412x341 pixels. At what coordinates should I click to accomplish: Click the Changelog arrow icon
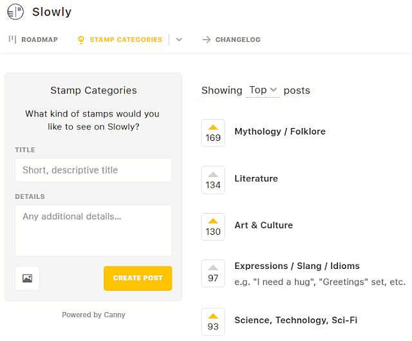[206, 40]
